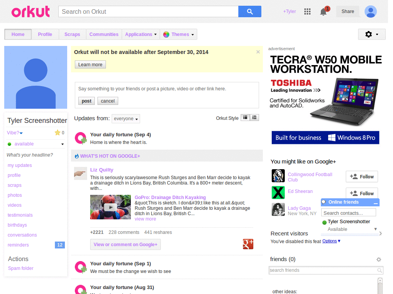
Task: Open the Toshiba Tecra W50 advertisement
Action: pos(325,99)
